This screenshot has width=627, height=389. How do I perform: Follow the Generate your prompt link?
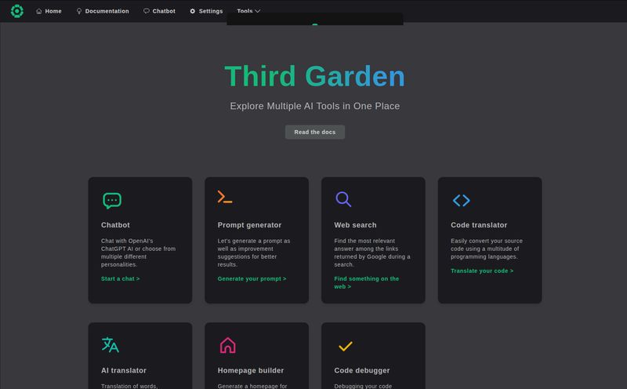(252, 278)
